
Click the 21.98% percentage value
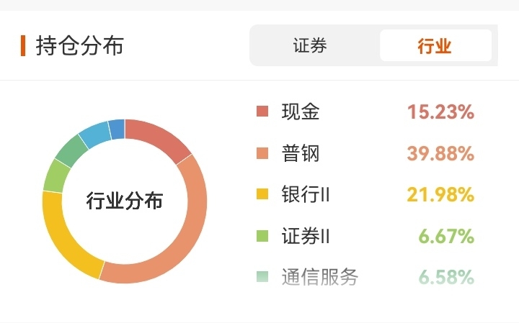click(440, 194)
